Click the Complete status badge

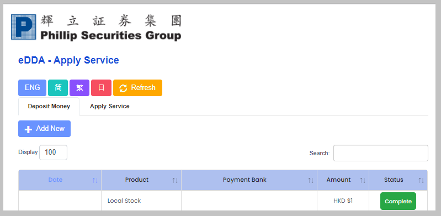coord(399,201)
